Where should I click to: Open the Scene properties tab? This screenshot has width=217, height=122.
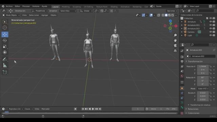[x=182, y=71]
